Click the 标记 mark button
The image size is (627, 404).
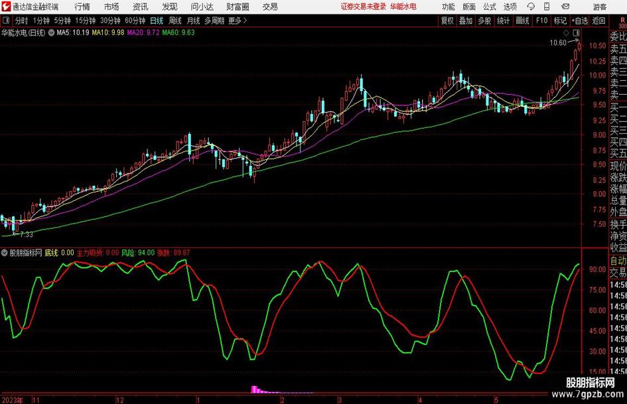560,21
